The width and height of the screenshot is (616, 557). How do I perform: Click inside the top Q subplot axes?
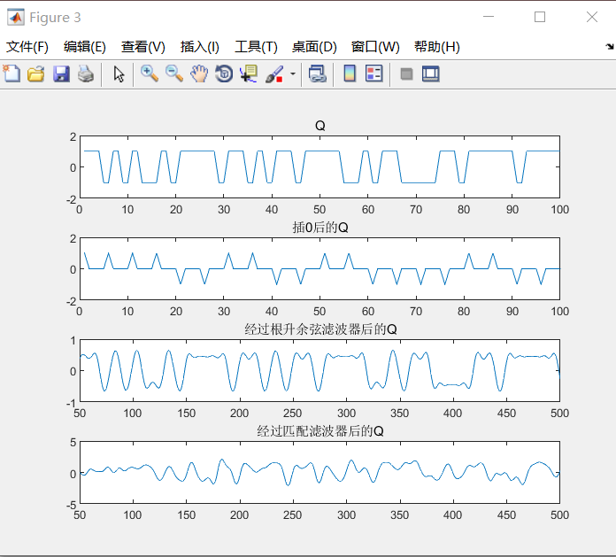(x=320, y=167)
